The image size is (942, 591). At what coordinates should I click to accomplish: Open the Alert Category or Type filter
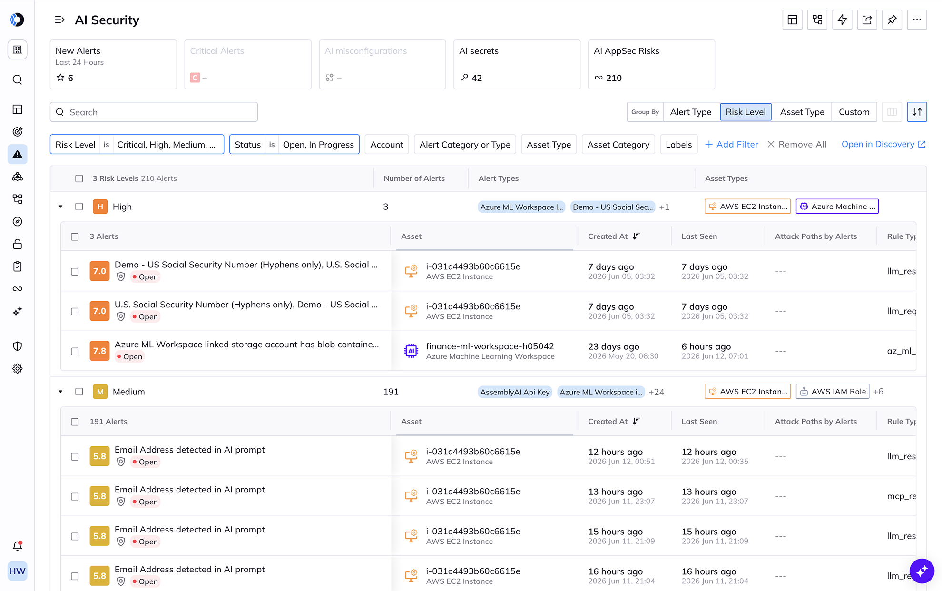coord(465,144)
